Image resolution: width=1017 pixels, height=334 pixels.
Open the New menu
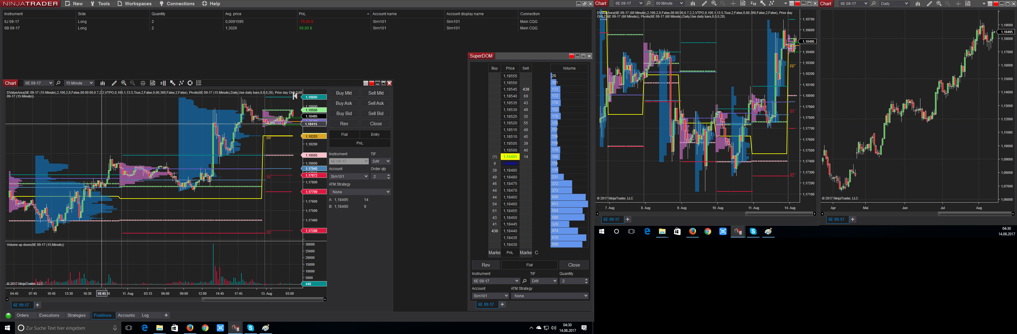[x=74, y=3]
